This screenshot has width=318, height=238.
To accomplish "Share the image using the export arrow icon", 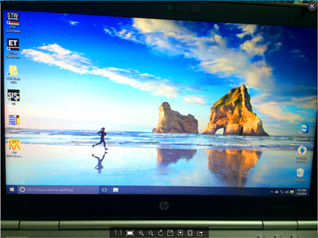I will pyautogui.click(x=200, y=233).
